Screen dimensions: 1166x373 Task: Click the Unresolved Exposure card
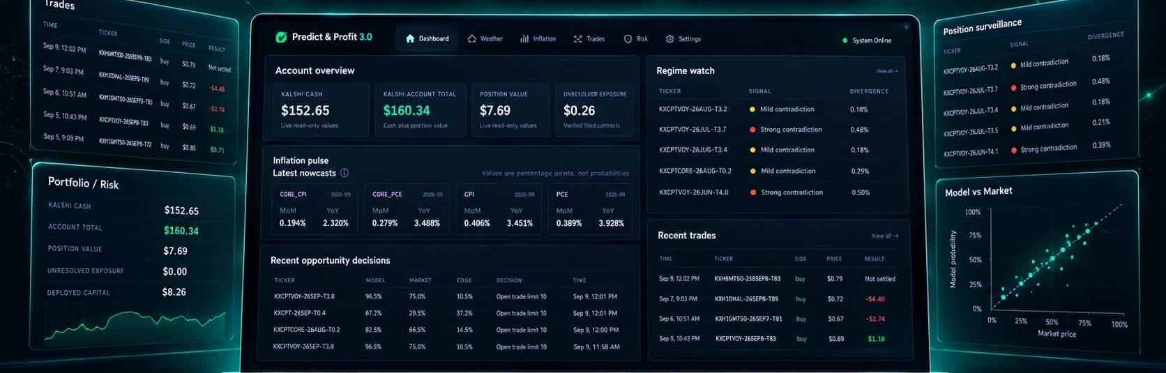(594, 109)
